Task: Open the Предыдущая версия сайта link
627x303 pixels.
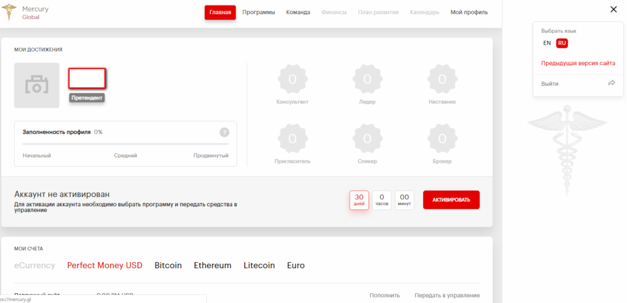Action: pyautogui.click(x=578, y=63)
